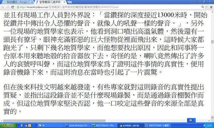
Task: Launch Chrome from the quick launch bar
Action: pos(26,125)
